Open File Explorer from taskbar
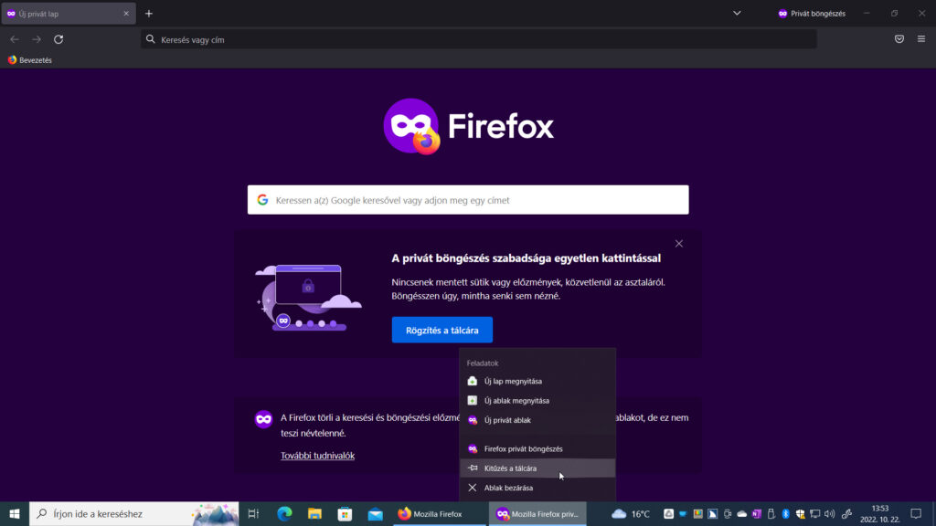Viewport: 936px width, 526px height. 314,513
